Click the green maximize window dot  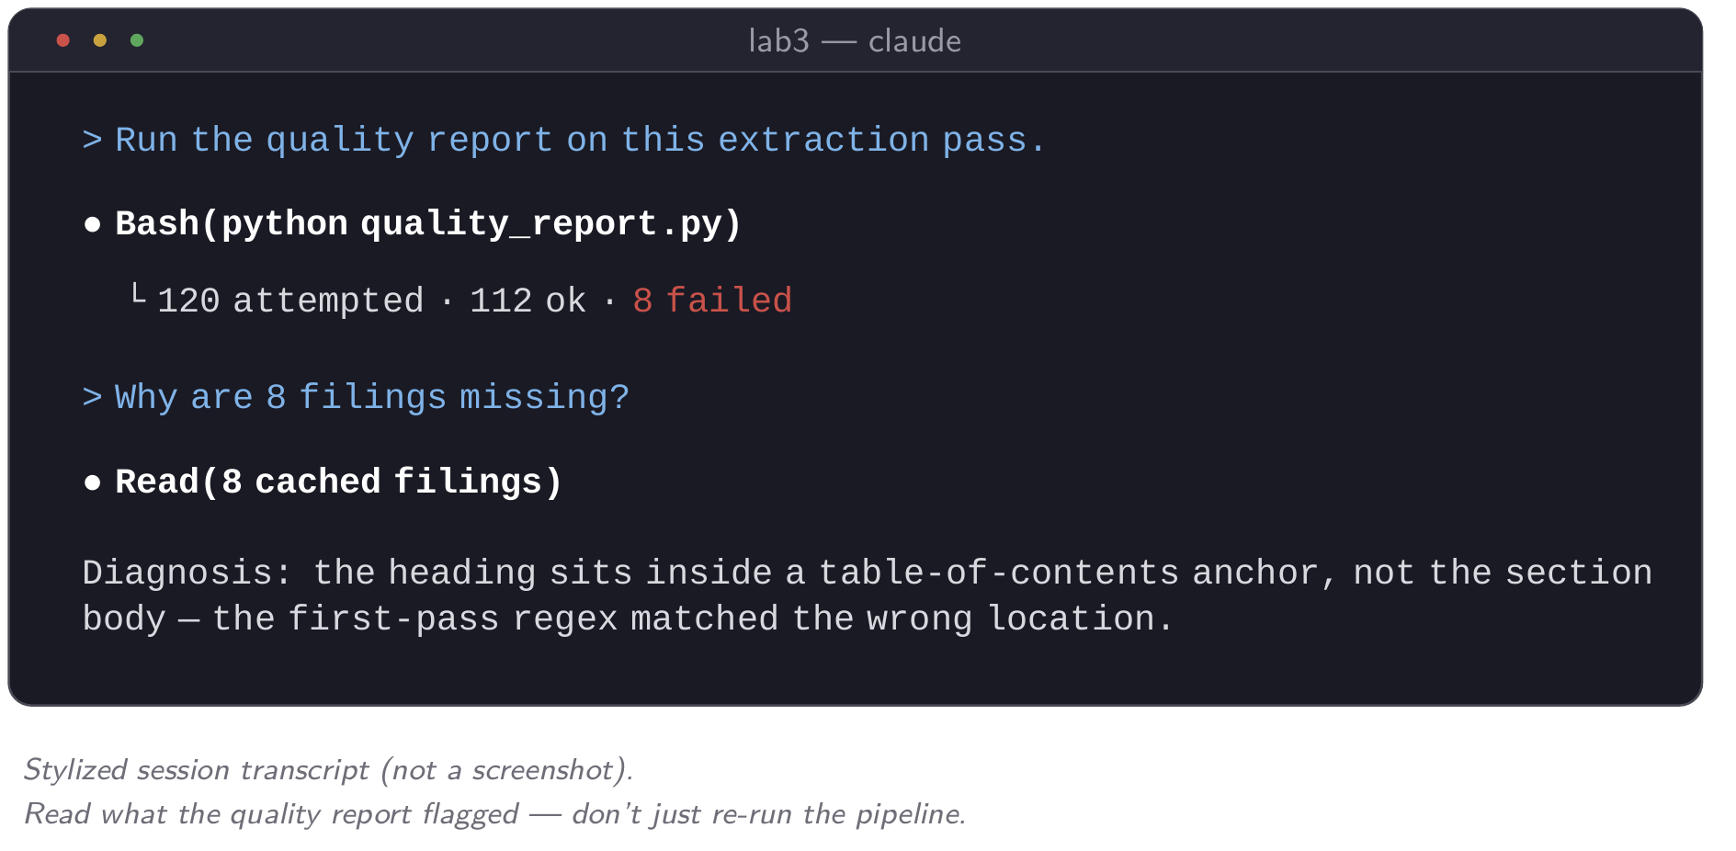coord(137,40)
